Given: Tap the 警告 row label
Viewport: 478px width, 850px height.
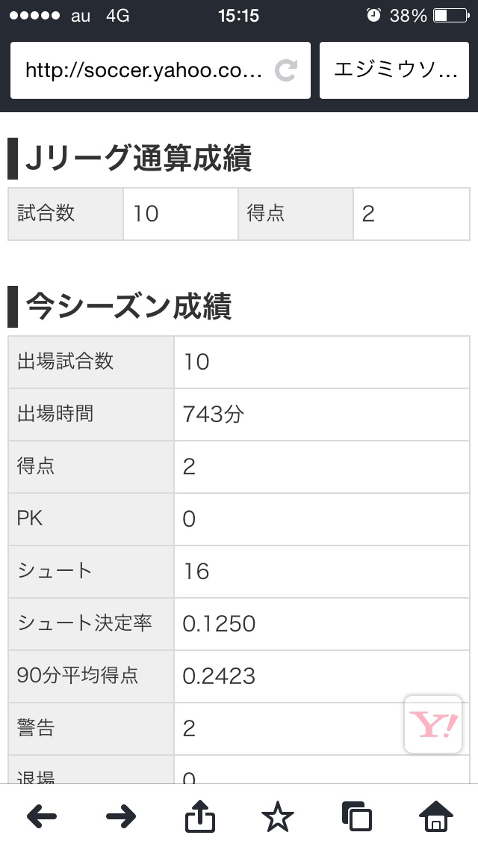Looking at the screenshot, I should click(36, 728).
